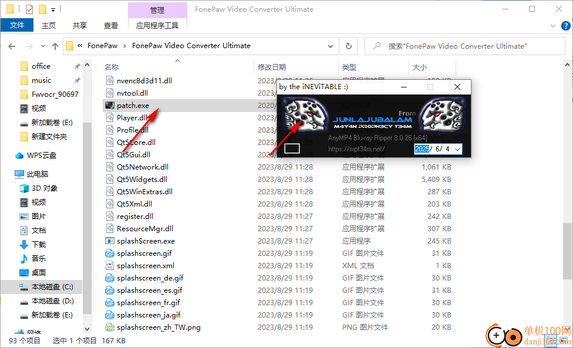
Task: Select the splashscreen.xml file icon
Action: coord(110,266)
